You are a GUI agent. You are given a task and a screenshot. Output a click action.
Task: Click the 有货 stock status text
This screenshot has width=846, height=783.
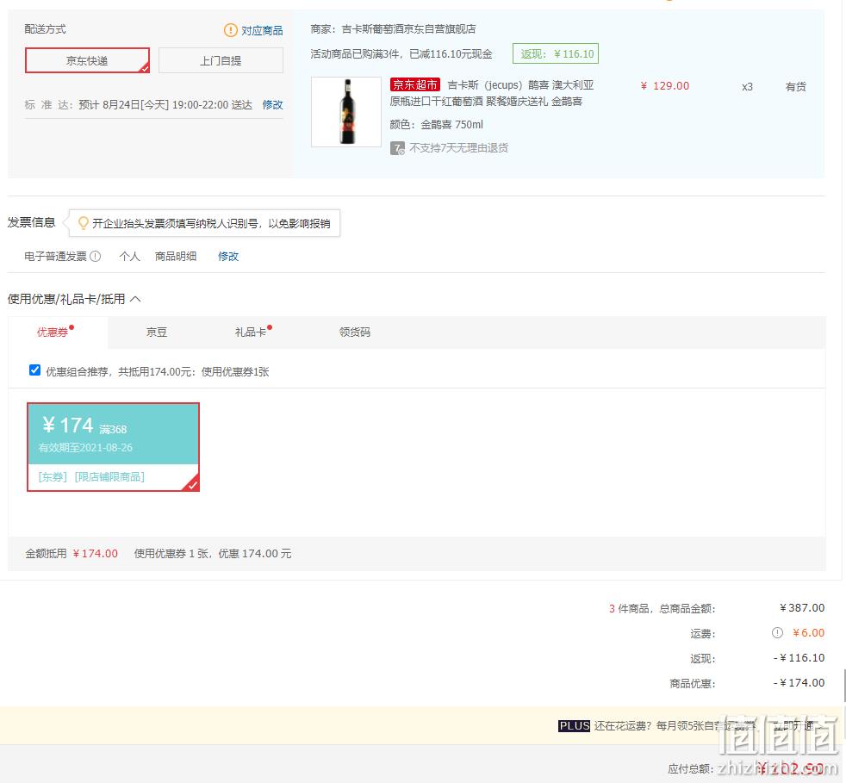(796, 86)
